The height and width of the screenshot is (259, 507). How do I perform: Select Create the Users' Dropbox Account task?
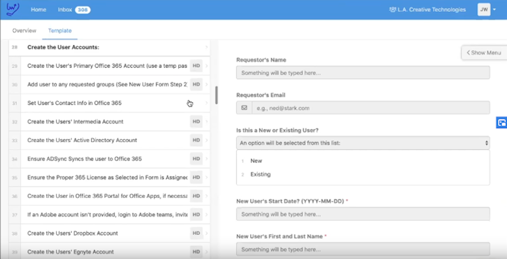pos(109,233)
